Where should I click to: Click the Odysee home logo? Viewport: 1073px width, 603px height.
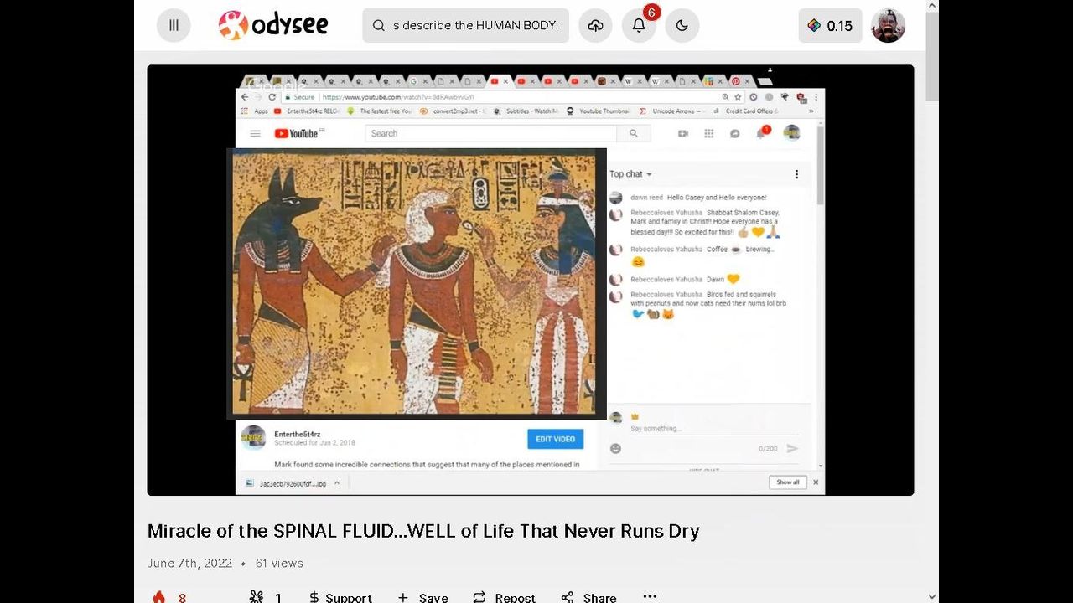tap(273, 25)
